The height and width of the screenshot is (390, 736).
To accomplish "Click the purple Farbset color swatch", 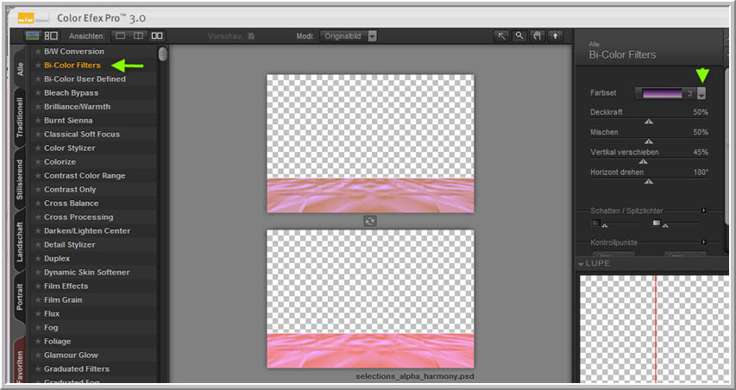I will (x=663, y=93).
